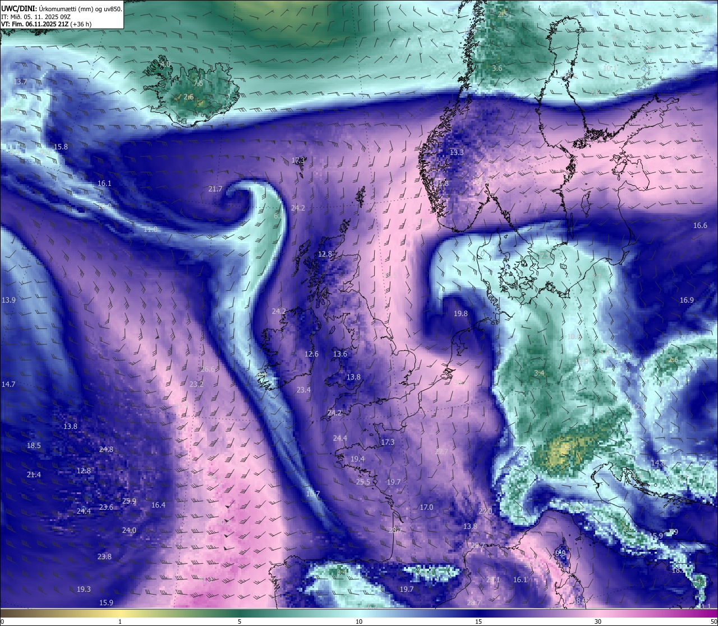Click the VT: Fim. 06.11.2025 21Z line

coord(46,24)
